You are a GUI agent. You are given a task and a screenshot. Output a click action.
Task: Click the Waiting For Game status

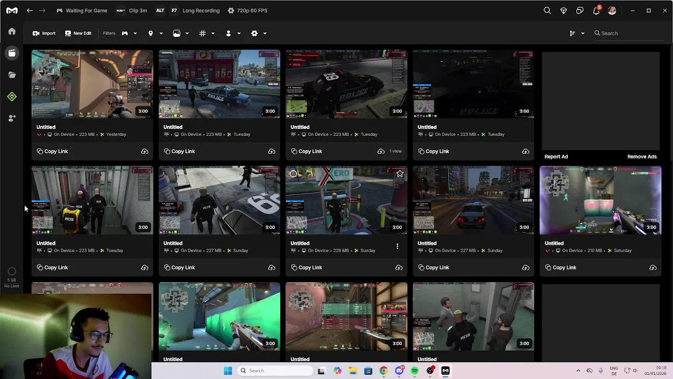tap(82, 11)
